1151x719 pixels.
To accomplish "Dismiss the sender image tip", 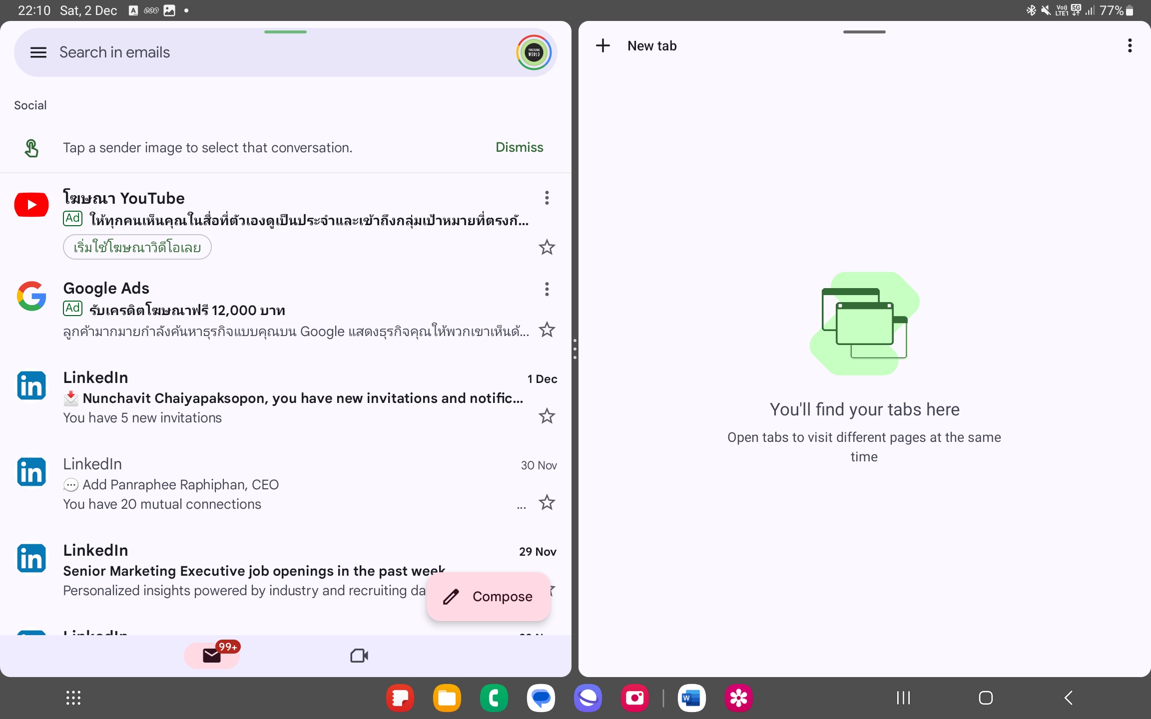I will pyautogui.click(x=519, y=147).
